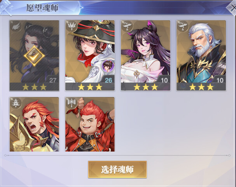Select the samurai-hat heroine card
Image resolution: width=236 pixels, height=187 pixels.
click(x=90, y=55)
